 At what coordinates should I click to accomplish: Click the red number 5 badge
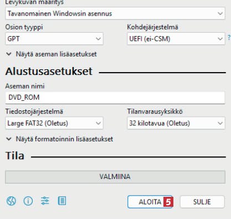coord(168,202)
